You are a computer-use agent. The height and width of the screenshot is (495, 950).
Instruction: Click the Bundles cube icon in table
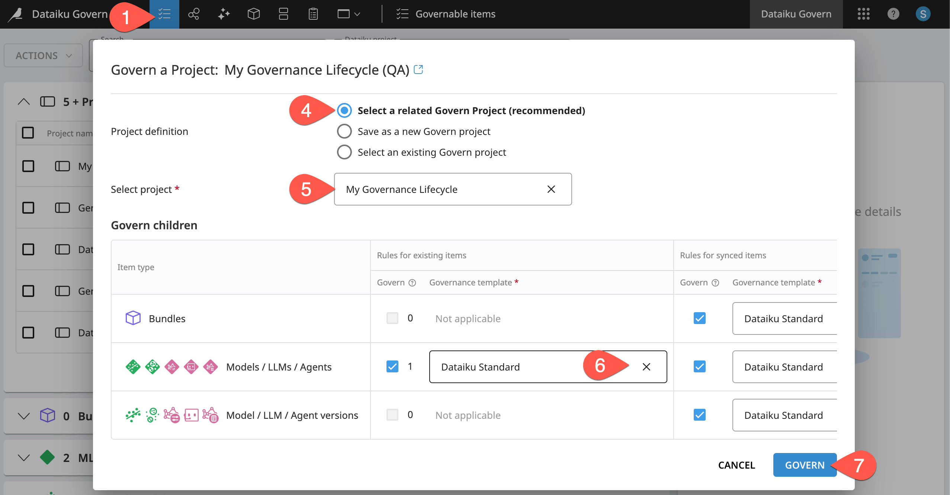point(133,318)
